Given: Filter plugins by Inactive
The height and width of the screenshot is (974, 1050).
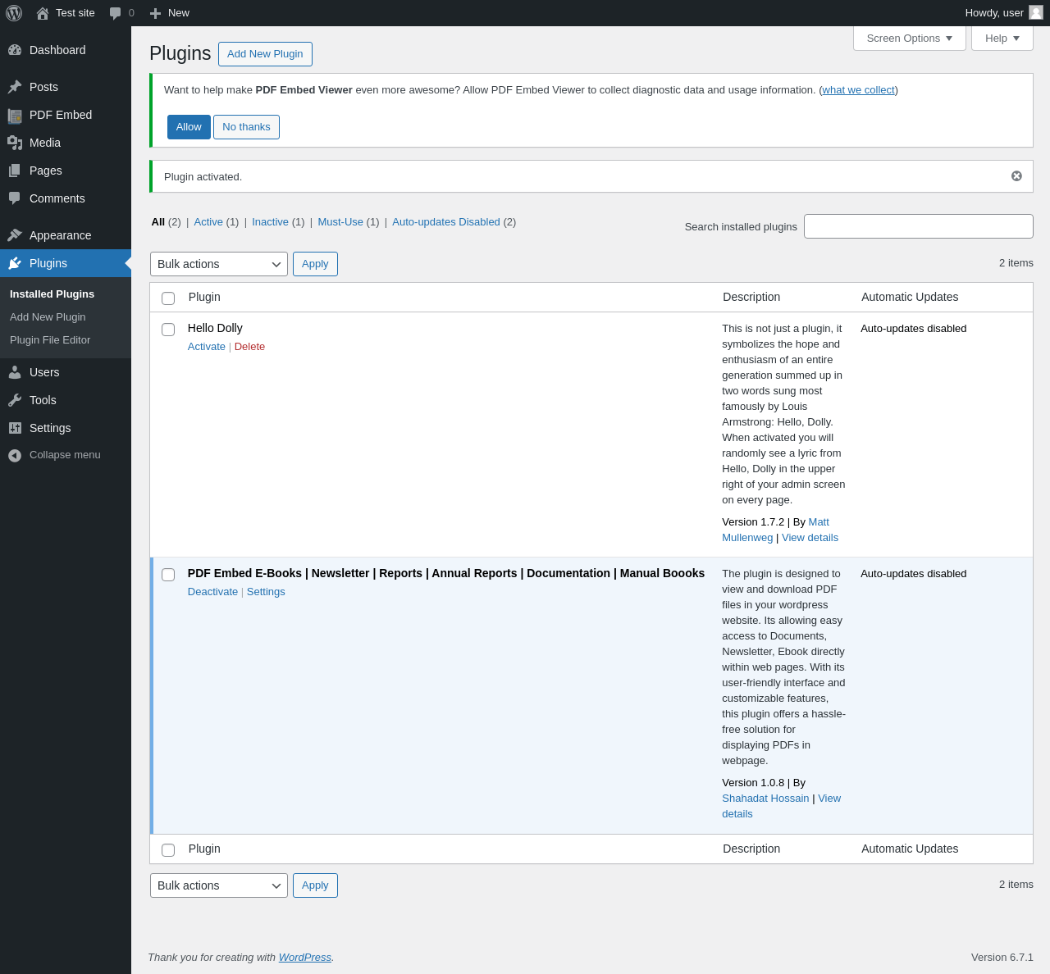Looking at the screenshot, I should point(270,222).
